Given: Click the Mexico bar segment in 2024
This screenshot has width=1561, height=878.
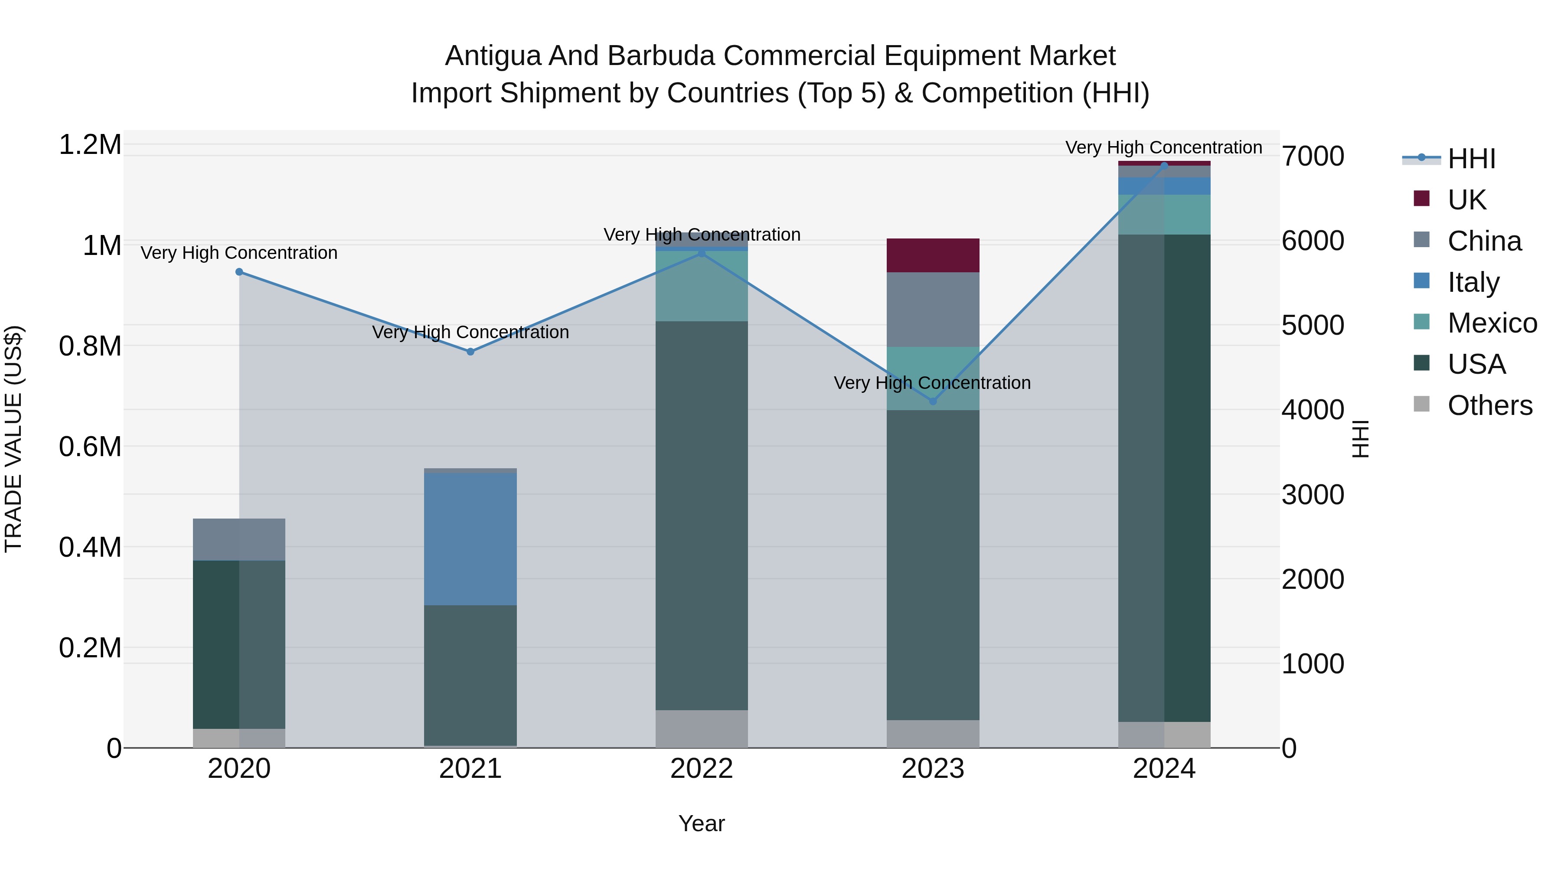Looking at the screenshot, I should point(1164,215).
